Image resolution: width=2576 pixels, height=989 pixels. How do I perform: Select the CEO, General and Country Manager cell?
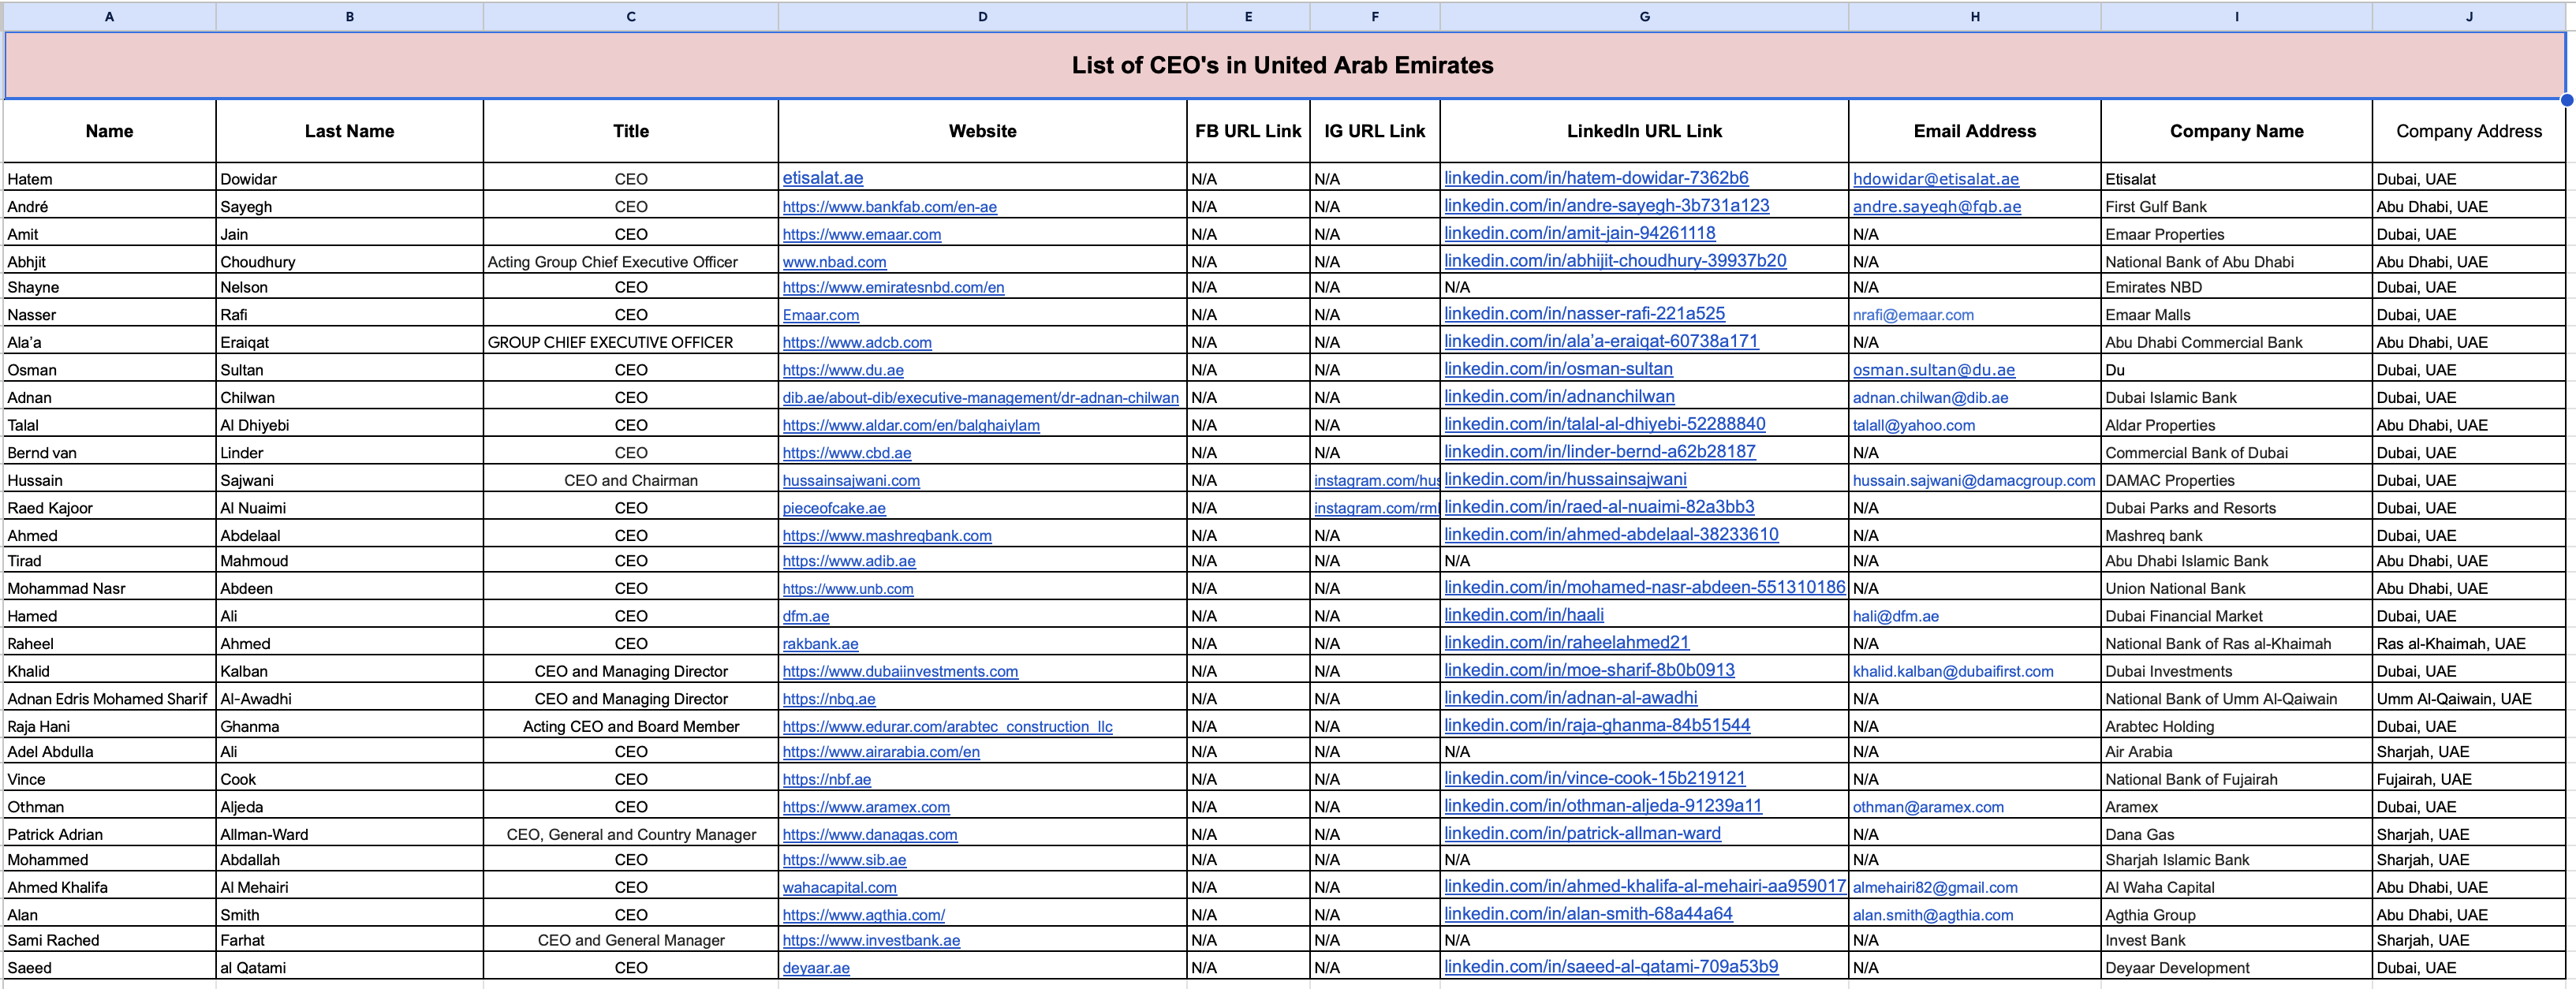tap(631, 833)
